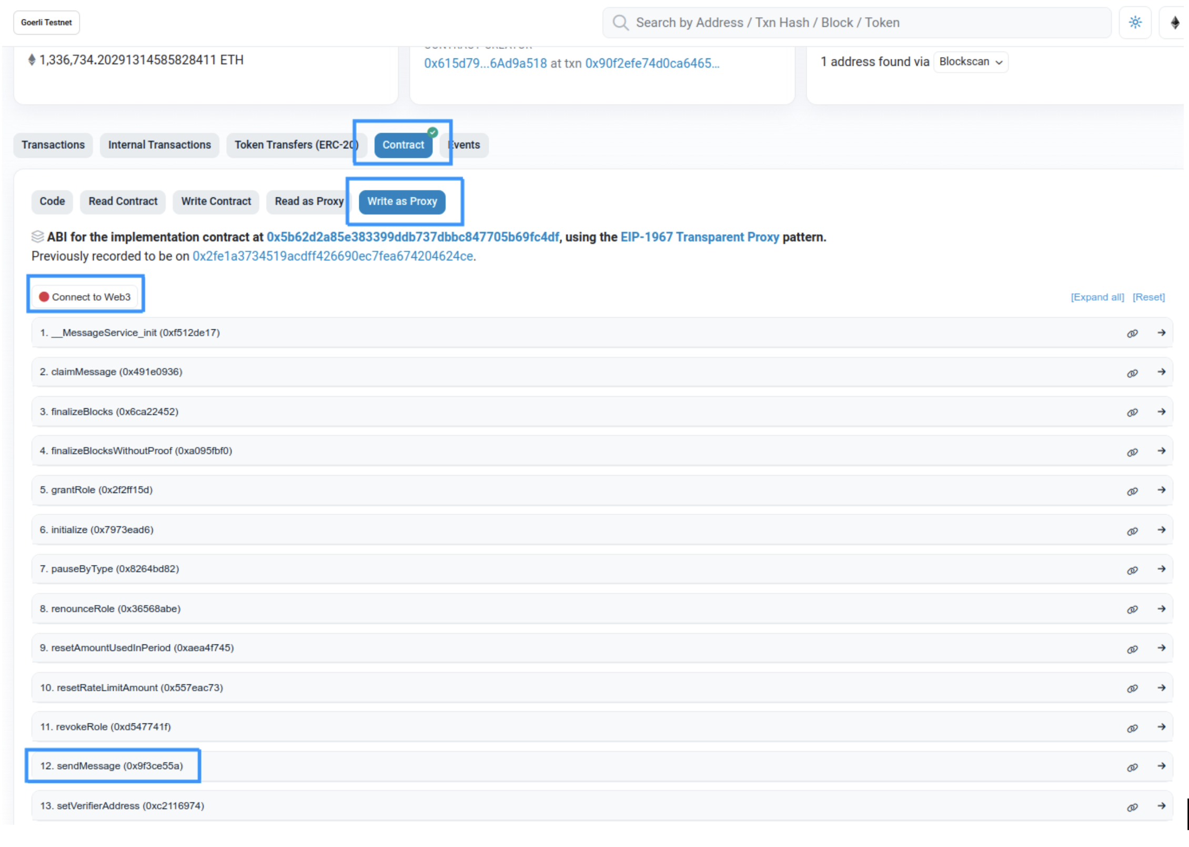Copy permalink icon for finalizeBlocksWithoutProof
This screenshot has height=847, width=1189.
click(x=1132, y=452)
